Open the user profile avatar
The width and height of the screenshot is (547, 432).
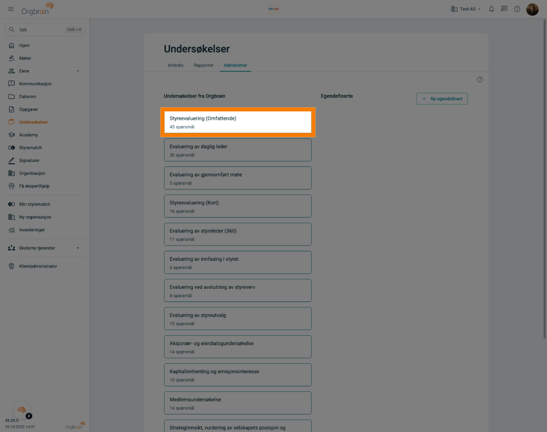pyautogui.click(x=532, y=9)
